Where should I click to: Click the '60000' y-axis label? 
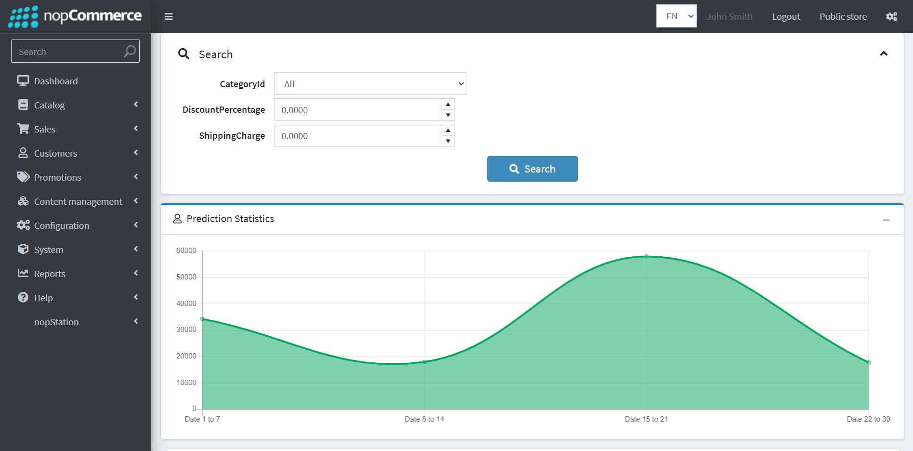point(186,251)
